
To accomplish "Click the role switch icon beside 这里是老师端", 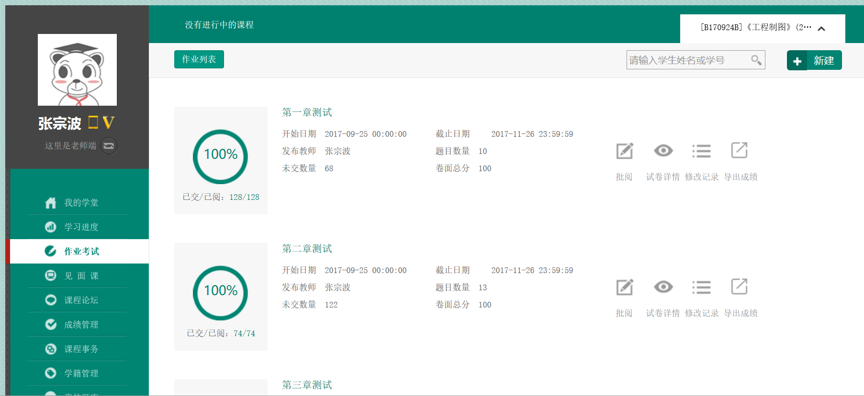I will (109, 146).
